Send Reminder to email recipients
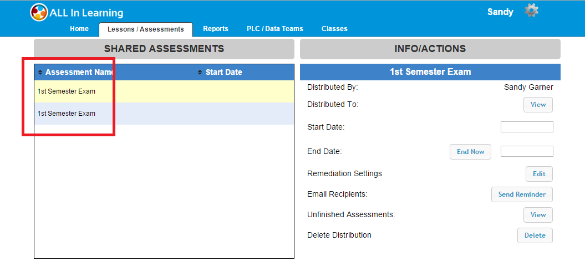 click(522, 194)
